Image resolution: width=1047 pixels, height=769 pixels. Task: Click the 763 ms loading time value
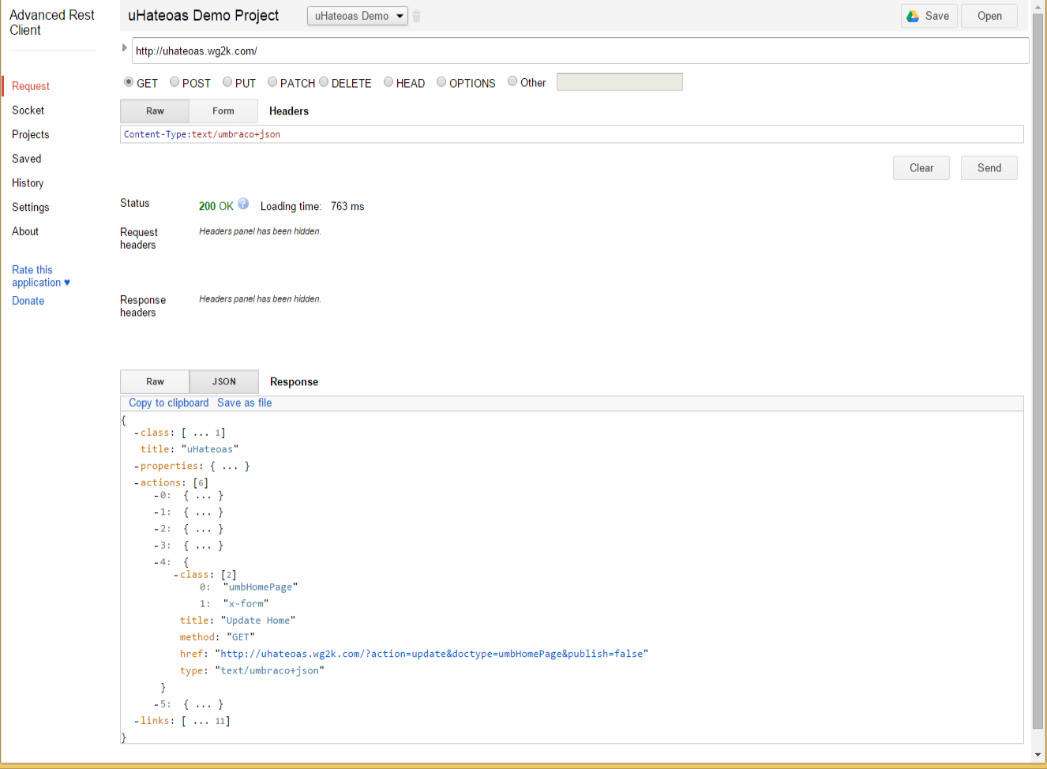point(347,206)
